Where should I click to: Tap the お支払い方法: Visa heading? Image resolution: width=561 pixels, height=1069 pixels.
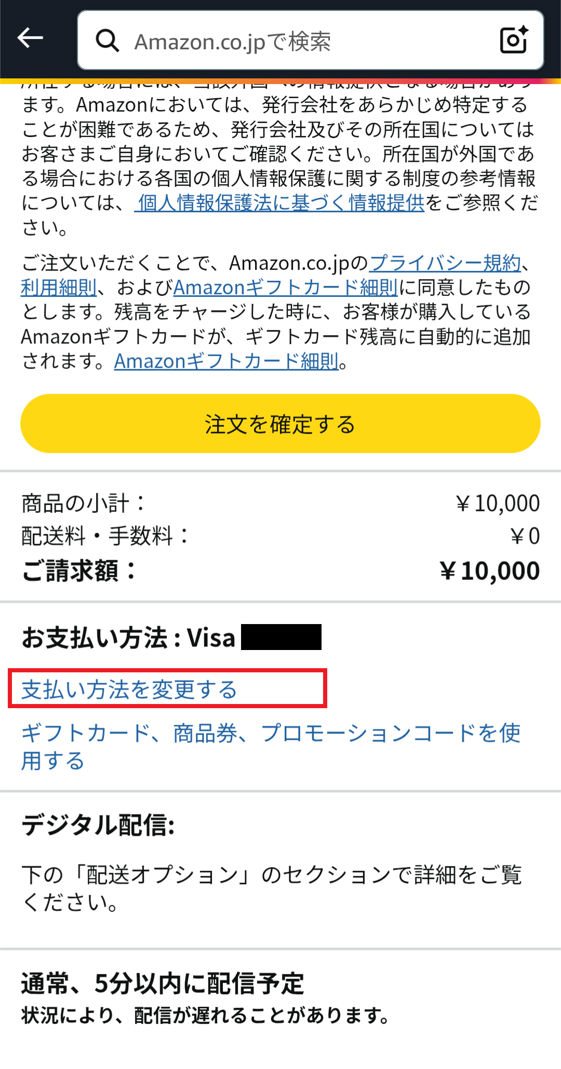coord(128,638)
